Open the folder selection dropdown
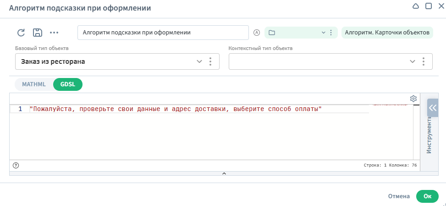Screen dimensions: 446x206 point(323,33)
